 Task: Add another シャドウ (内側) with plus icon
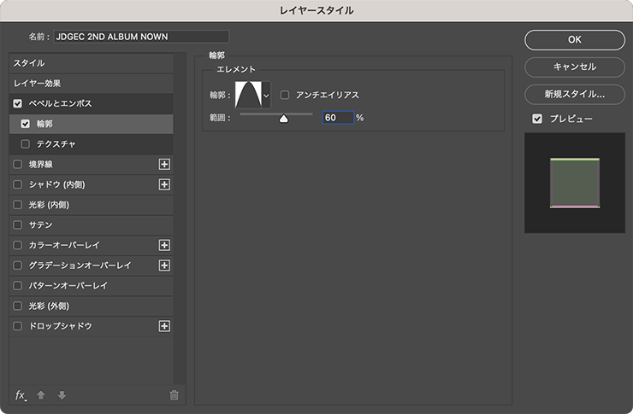[x=165, y=184]
